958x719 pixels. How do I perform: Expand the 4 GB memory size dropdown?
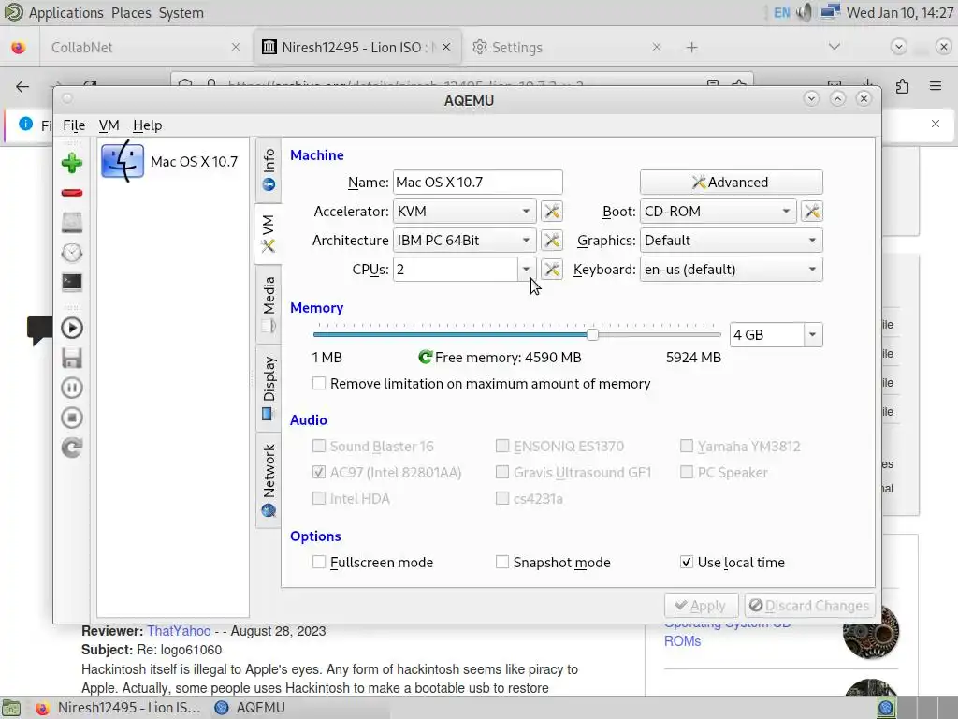[x=813, y=335]
